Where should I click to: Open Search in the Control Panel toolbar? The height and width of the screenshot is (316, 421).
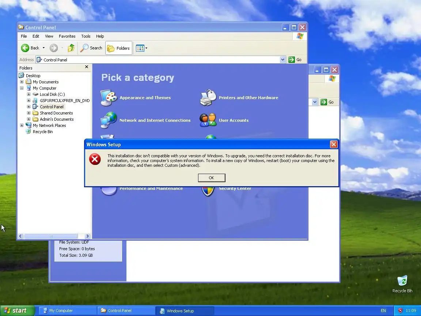91,48
